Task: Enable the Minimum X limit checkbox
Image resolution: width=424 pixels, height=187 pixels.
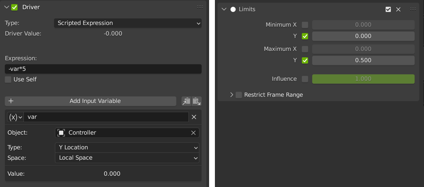Action: [x=305, y=25]
